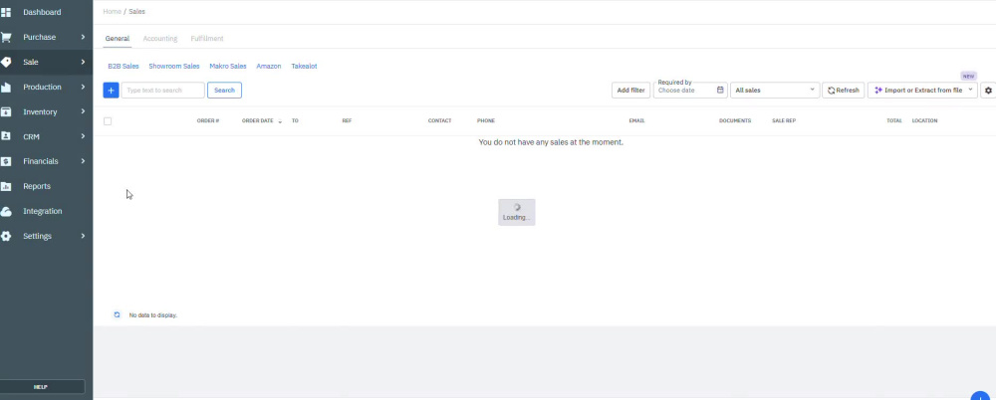
Task: Click the PHONE column header
Action: 486,120
